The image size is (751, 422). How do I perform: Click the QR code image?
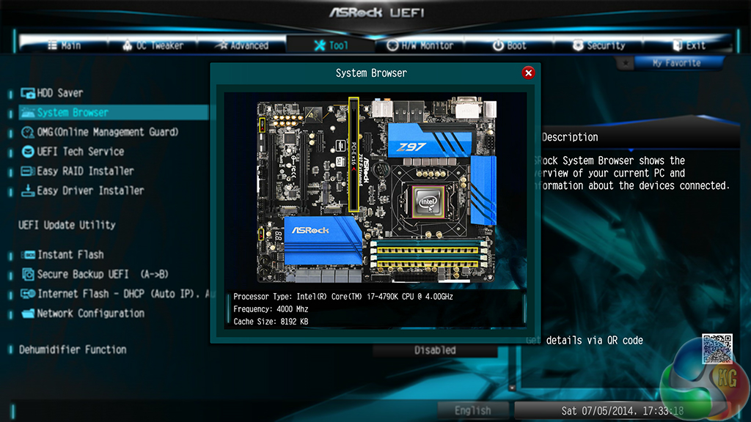tap(717, 349)
